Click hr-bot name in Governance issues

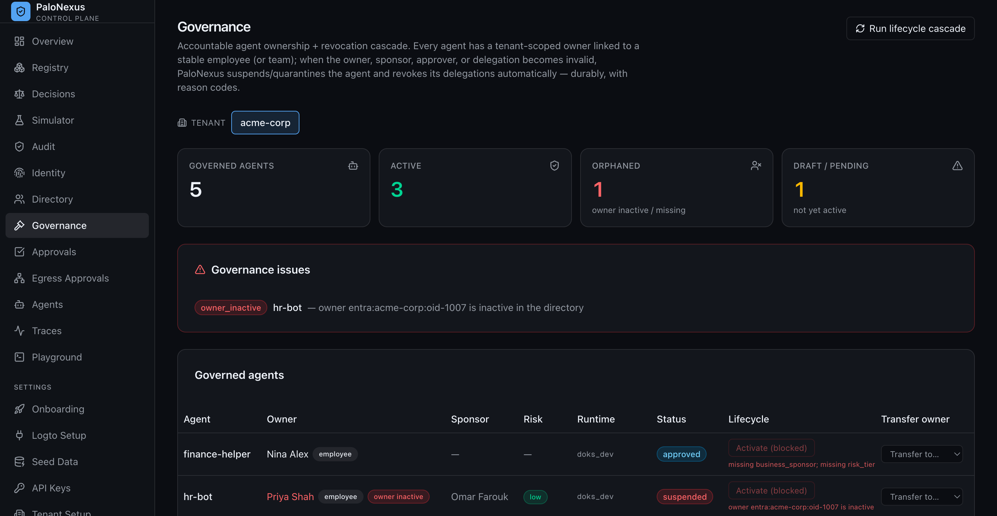pyautogui.click(x=287, y=308)
